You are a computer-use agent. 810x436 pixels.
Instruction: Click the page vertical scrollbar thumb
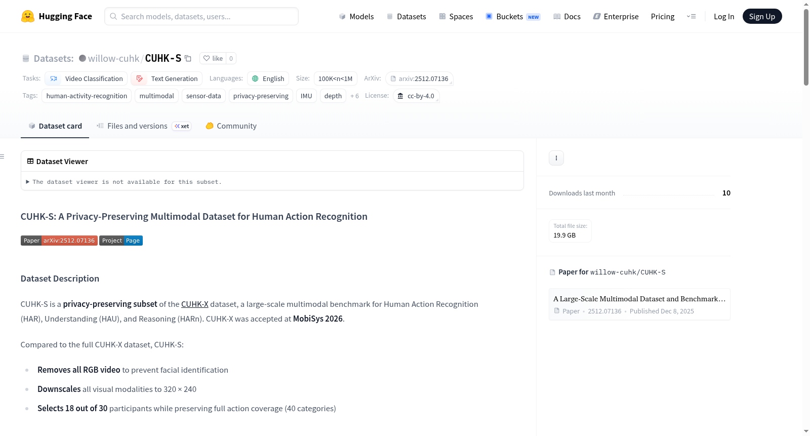point(806,47)
